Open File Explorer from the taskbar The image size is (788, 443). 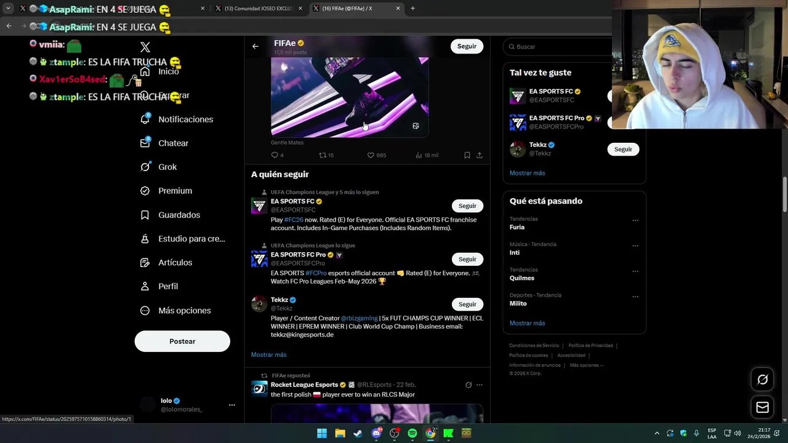click(x=340, y=433)
